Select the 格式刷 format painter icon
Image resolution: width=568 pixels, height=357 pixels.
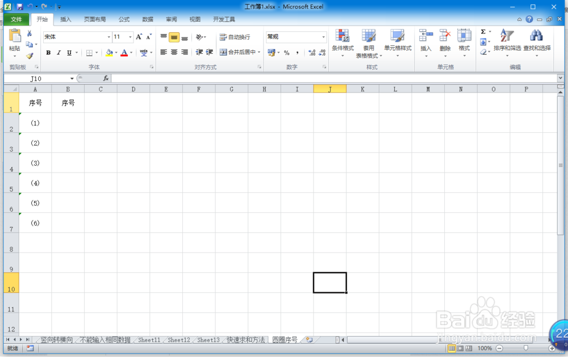click(x=30, y=55)
